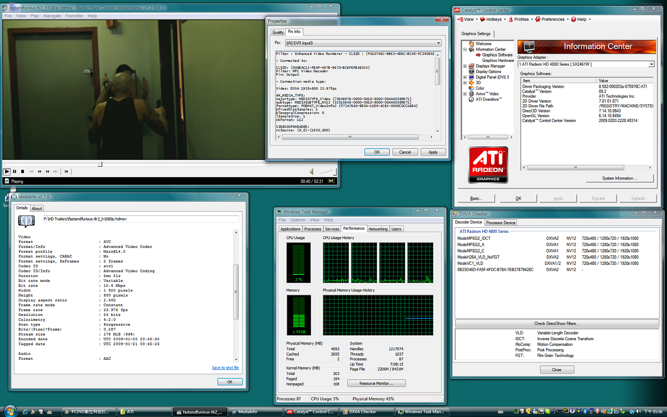This screenshot has height=417, width=667.
Task: Click the Properties pin info vertical scrollbar
Action: [x=438, y=92]
